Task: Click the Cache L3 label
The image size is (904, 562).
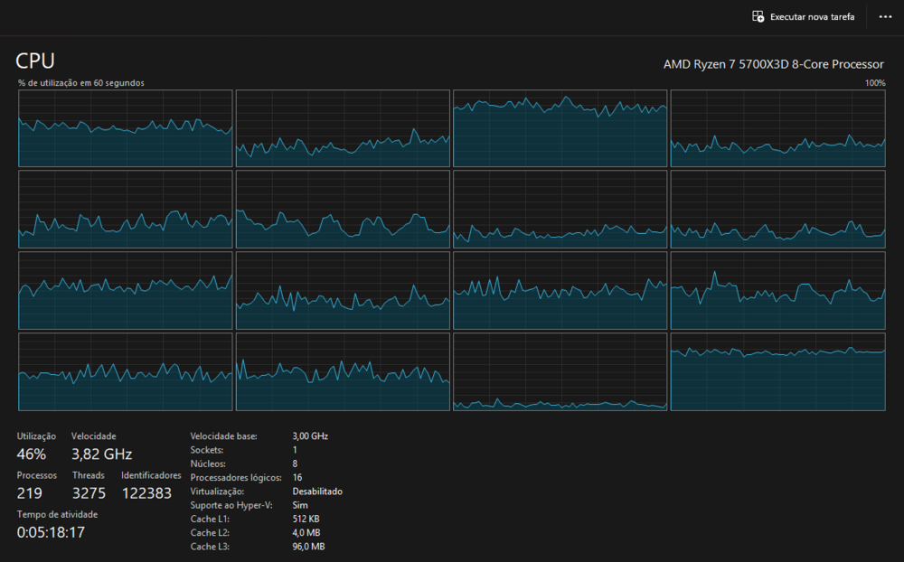Action: click(x=210, y=547)
